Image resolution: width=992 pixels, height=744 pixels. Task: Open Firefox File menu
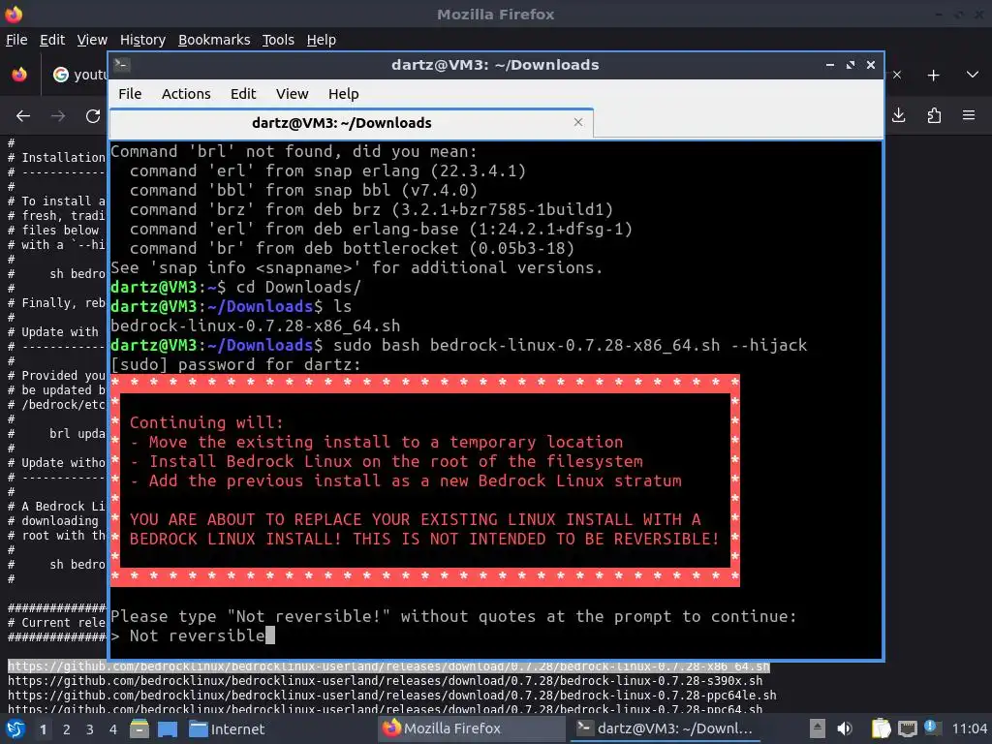[x=16, y=40]
